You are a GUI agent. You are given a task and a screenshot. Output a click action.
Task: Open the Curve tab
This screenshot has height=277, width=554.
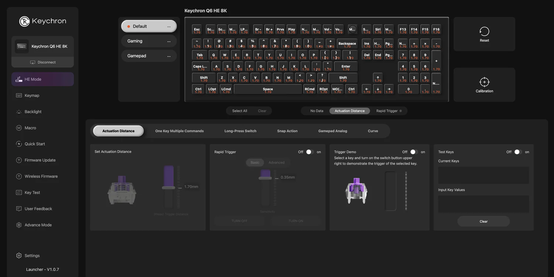(x=373, y=131)
